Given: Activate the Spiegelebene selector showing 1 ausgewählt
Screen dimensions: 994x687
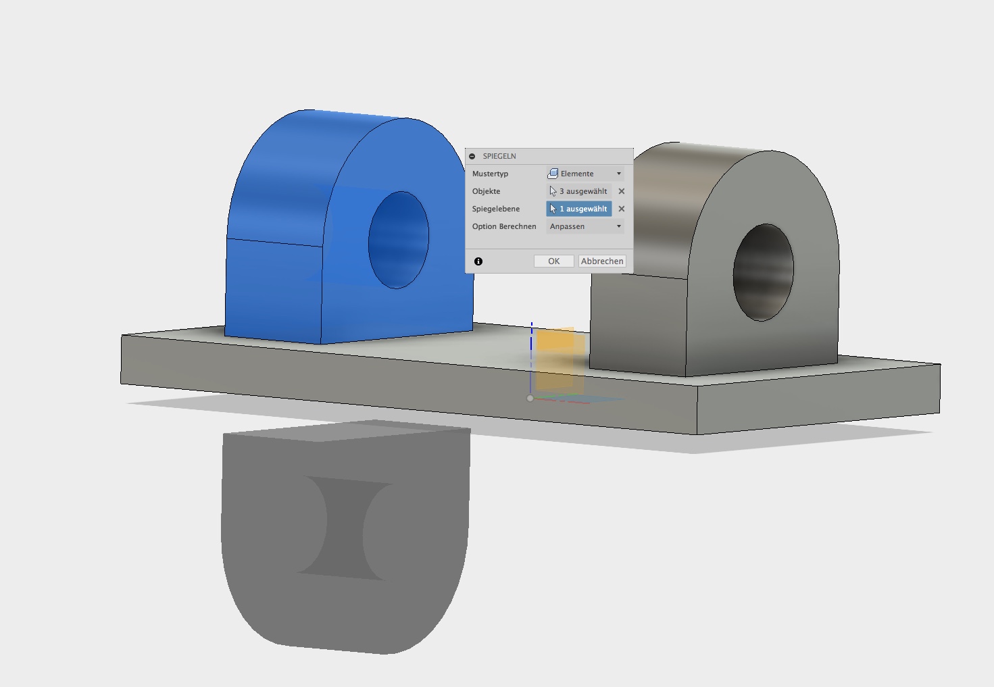Looking at the screenshot, I should [579, 209].
